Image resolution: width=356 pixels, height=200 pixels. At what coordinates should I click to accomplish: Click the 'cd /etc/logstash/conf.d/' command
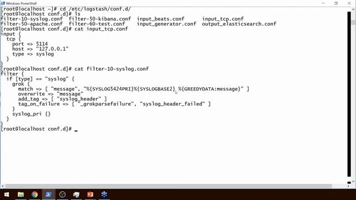coord(95,9)
